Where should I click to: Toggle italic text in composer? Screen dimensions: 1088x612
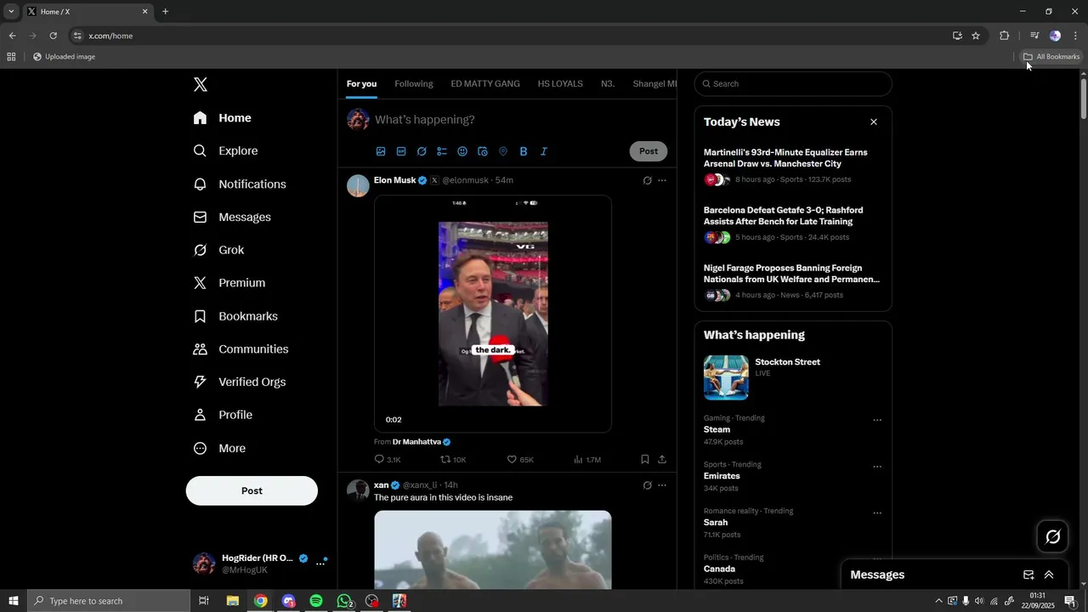tap(544, 151)
